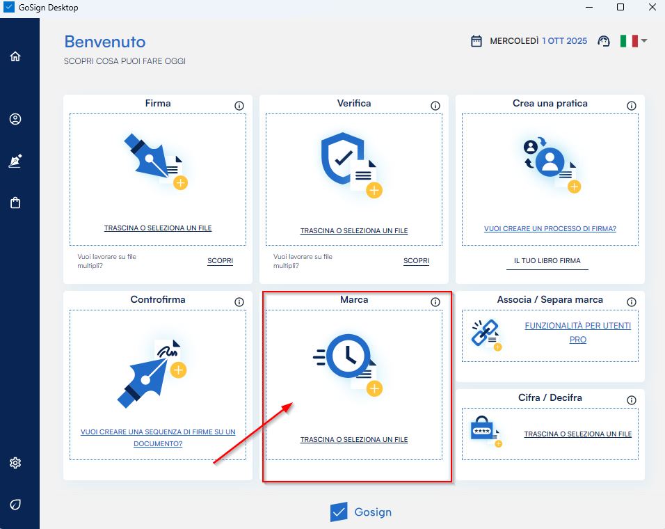Click the Controfirma sequence of signatures link

pos(158,437)
